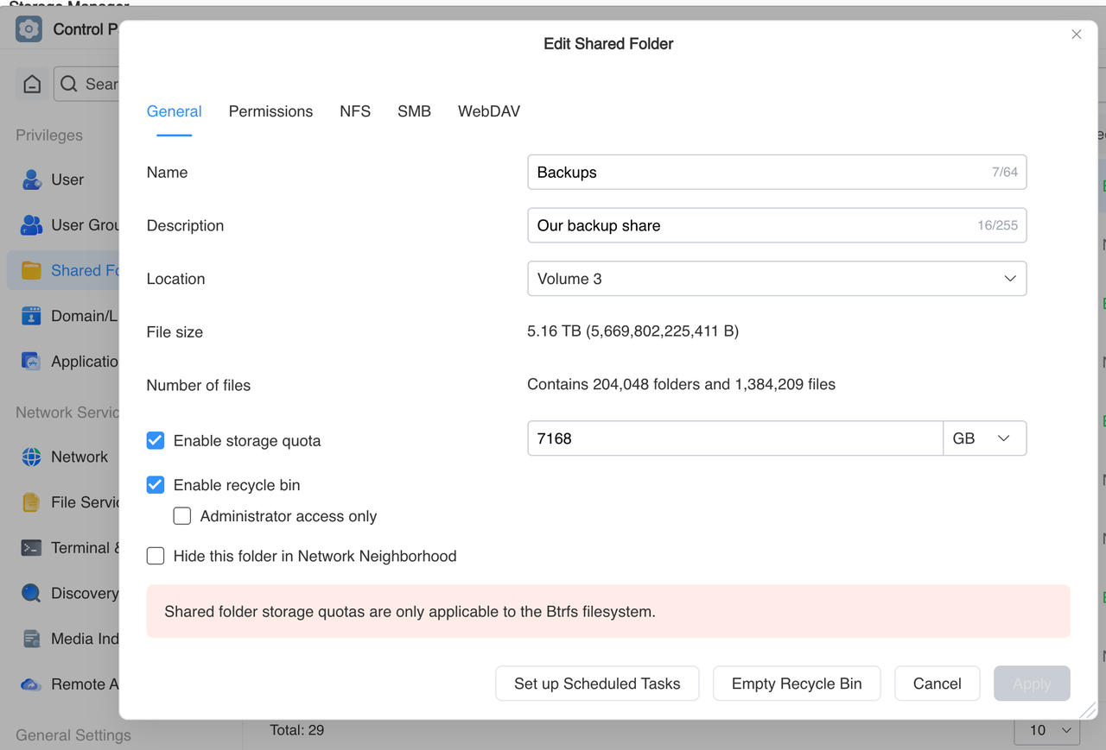
Task: Switch to the SMB tab
Action: click(x=414, y=111)
